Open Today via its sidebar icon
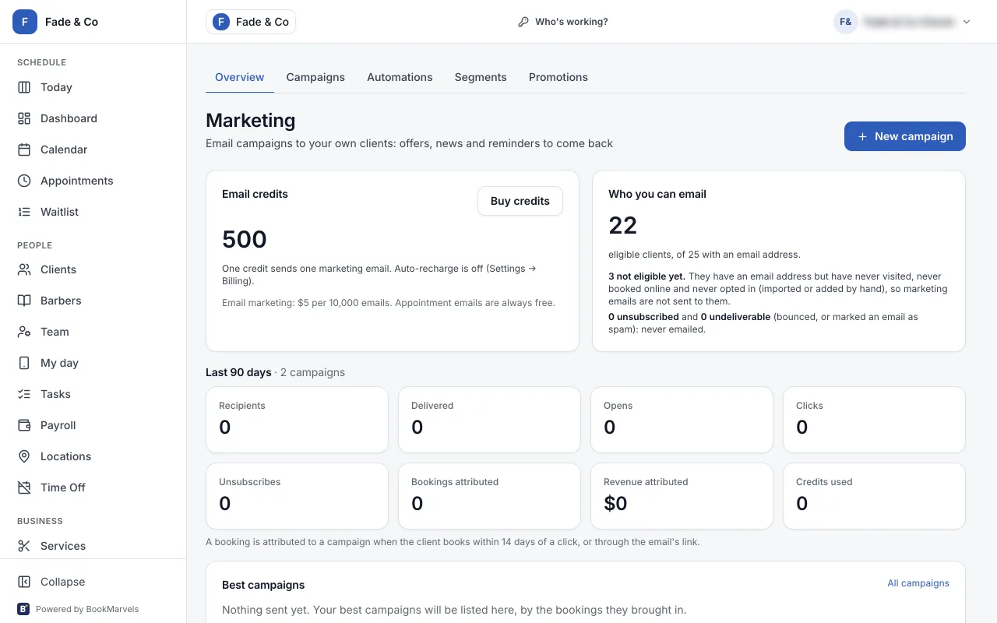This screenshot has height=623, width=997. [24, 87]
